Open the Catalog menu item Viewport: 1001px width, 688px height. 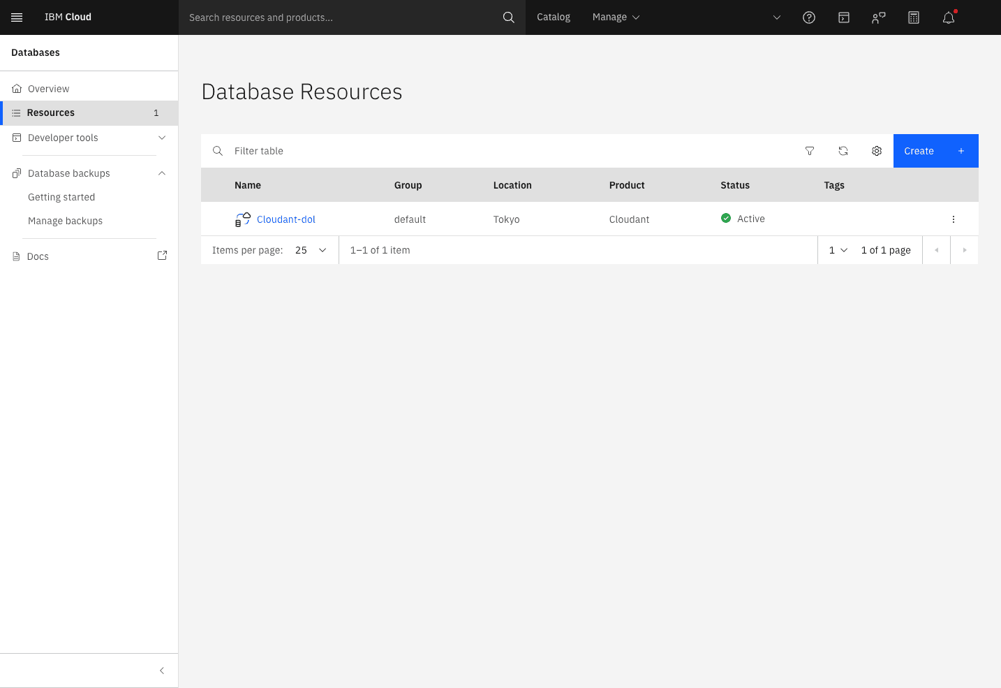coord(554,17)
